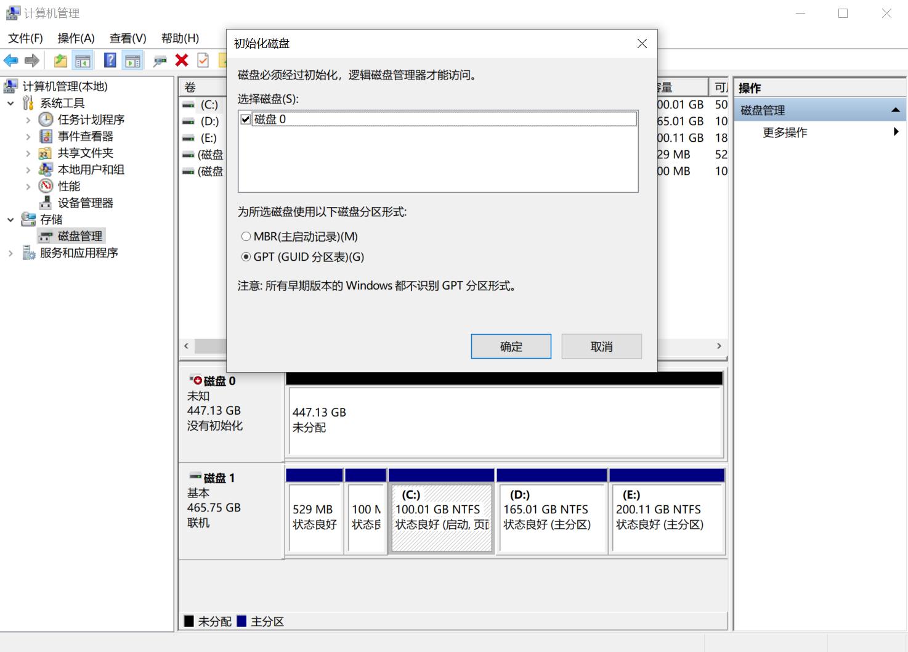The width and height of the screenshot is (908, 652).
Task: Uncheck the 磁盘 0 checkbox
Action: (245, 118)
